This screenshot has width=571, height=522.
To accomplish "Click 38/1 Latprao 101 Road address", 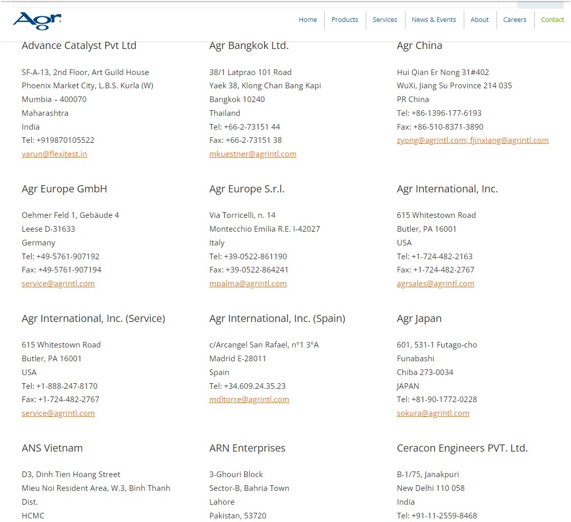I will click(x=250, y=72).
